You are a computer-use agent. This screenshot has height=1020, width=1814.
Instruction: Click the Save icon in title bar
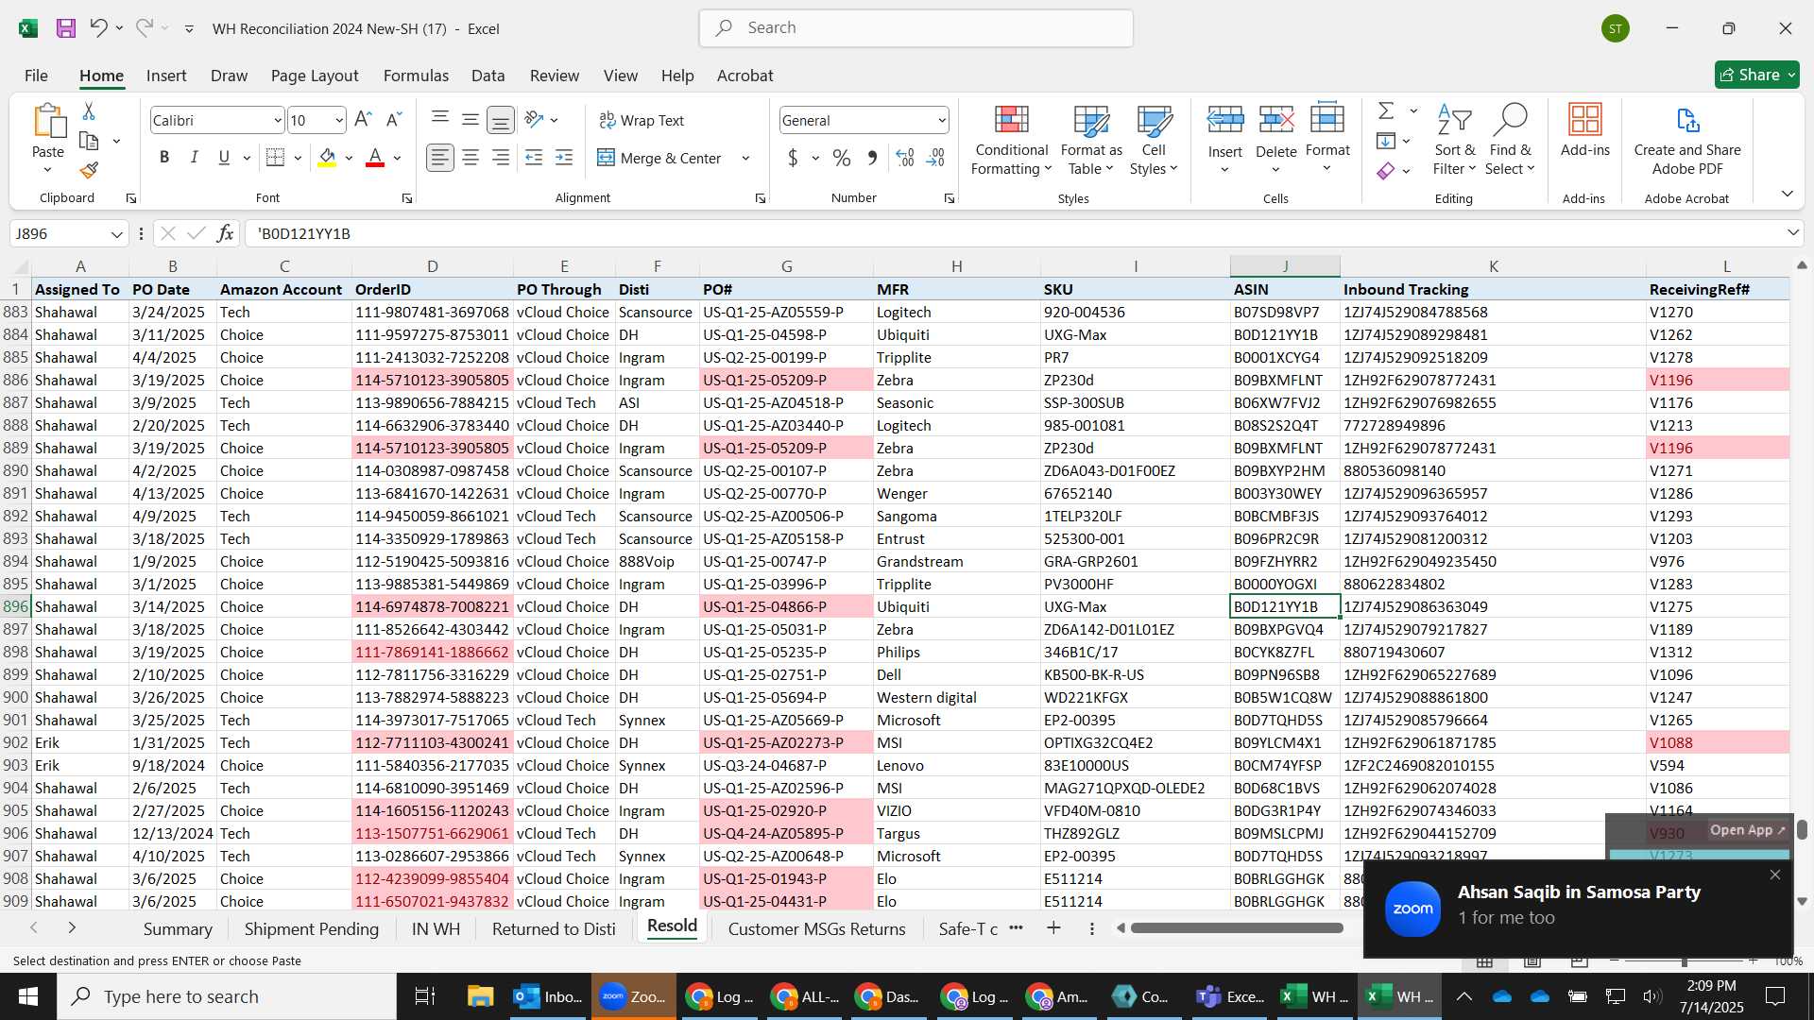point(66,28)
